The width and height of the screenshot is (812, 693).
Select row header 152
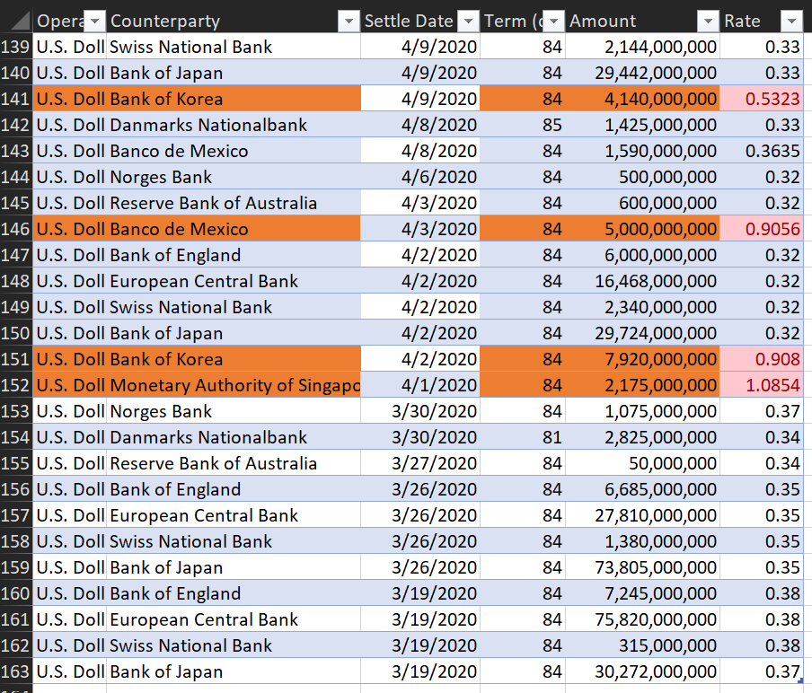click(16, 385)
